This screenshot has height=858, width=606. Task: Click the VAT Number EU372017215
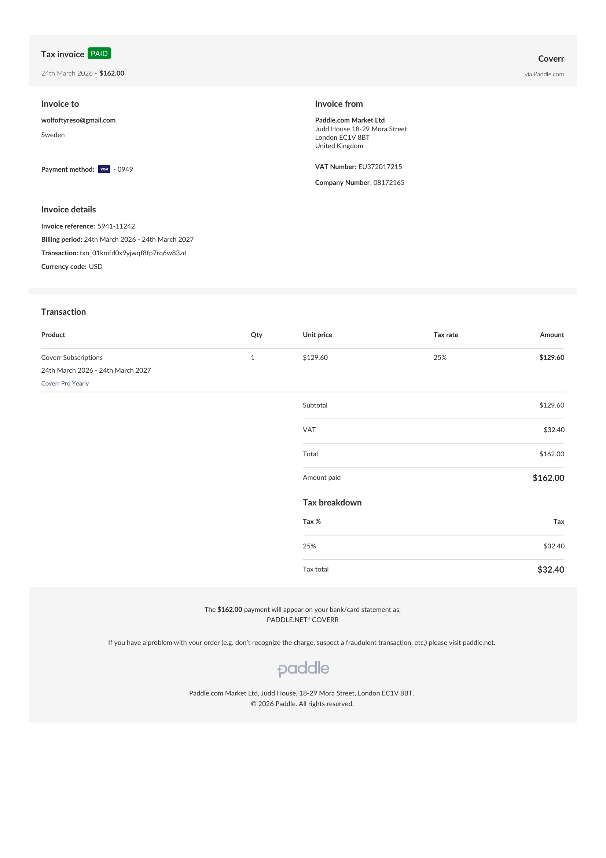click(x=380, y=167)
